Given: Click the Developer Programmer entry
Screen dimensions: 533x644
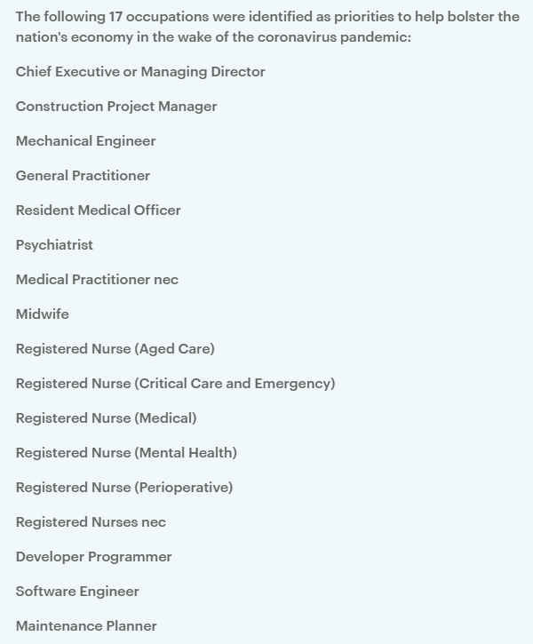Looking at the screenshot, I should click(93, 557).
